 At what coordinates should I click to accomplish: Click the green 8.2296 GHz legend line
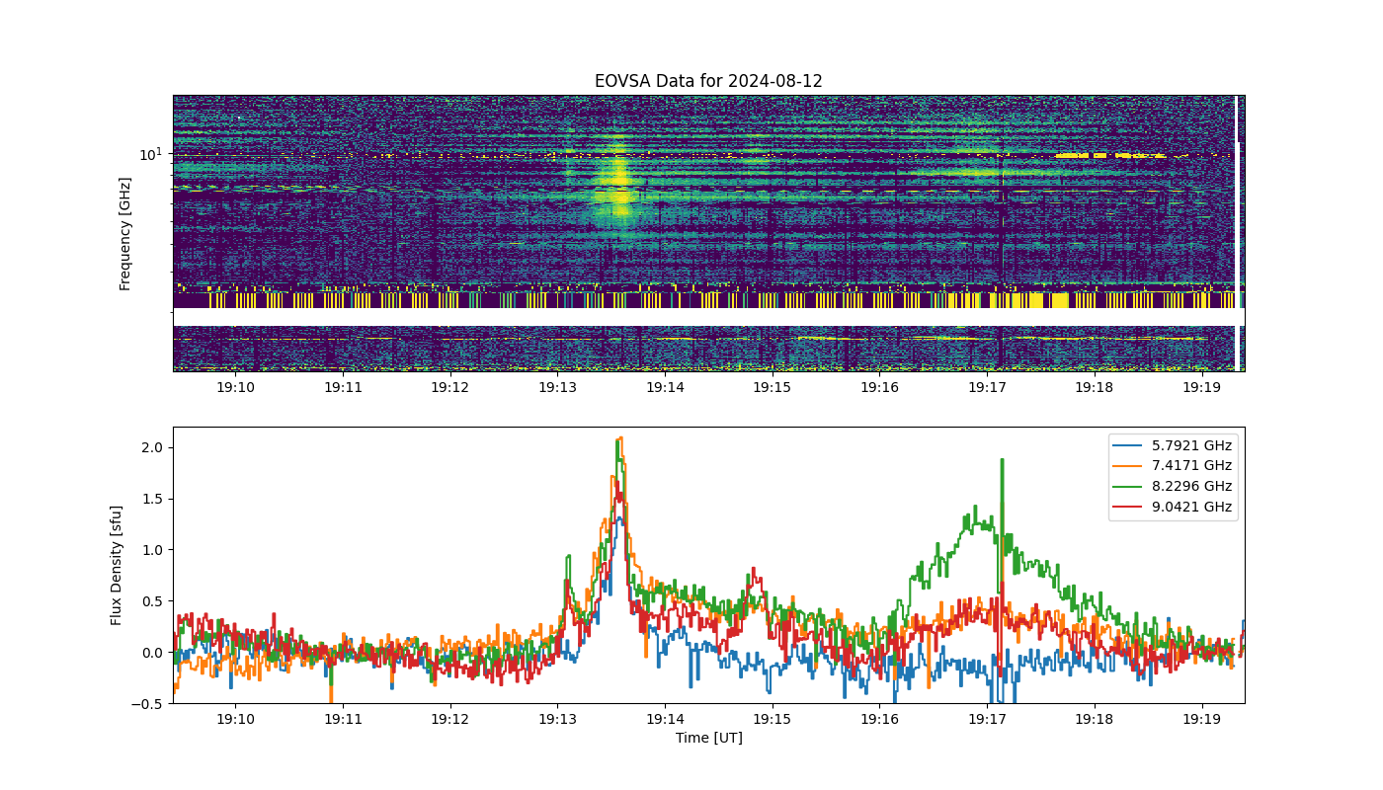click(x=1128, y=486)
